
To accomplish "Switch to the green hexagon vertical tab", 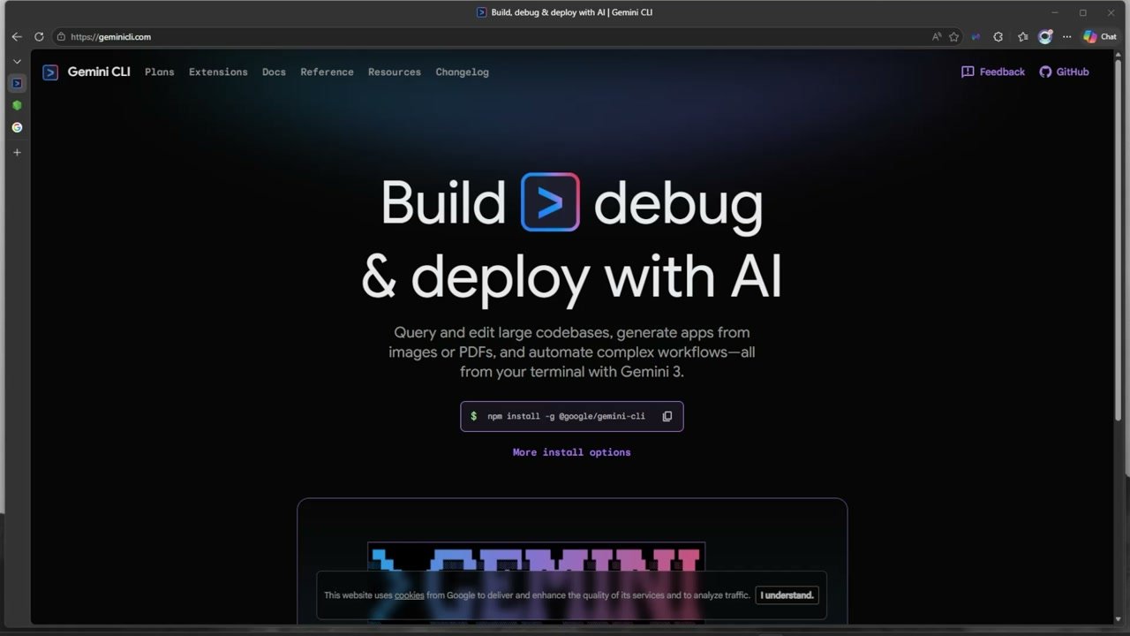I will click(17, 105).
